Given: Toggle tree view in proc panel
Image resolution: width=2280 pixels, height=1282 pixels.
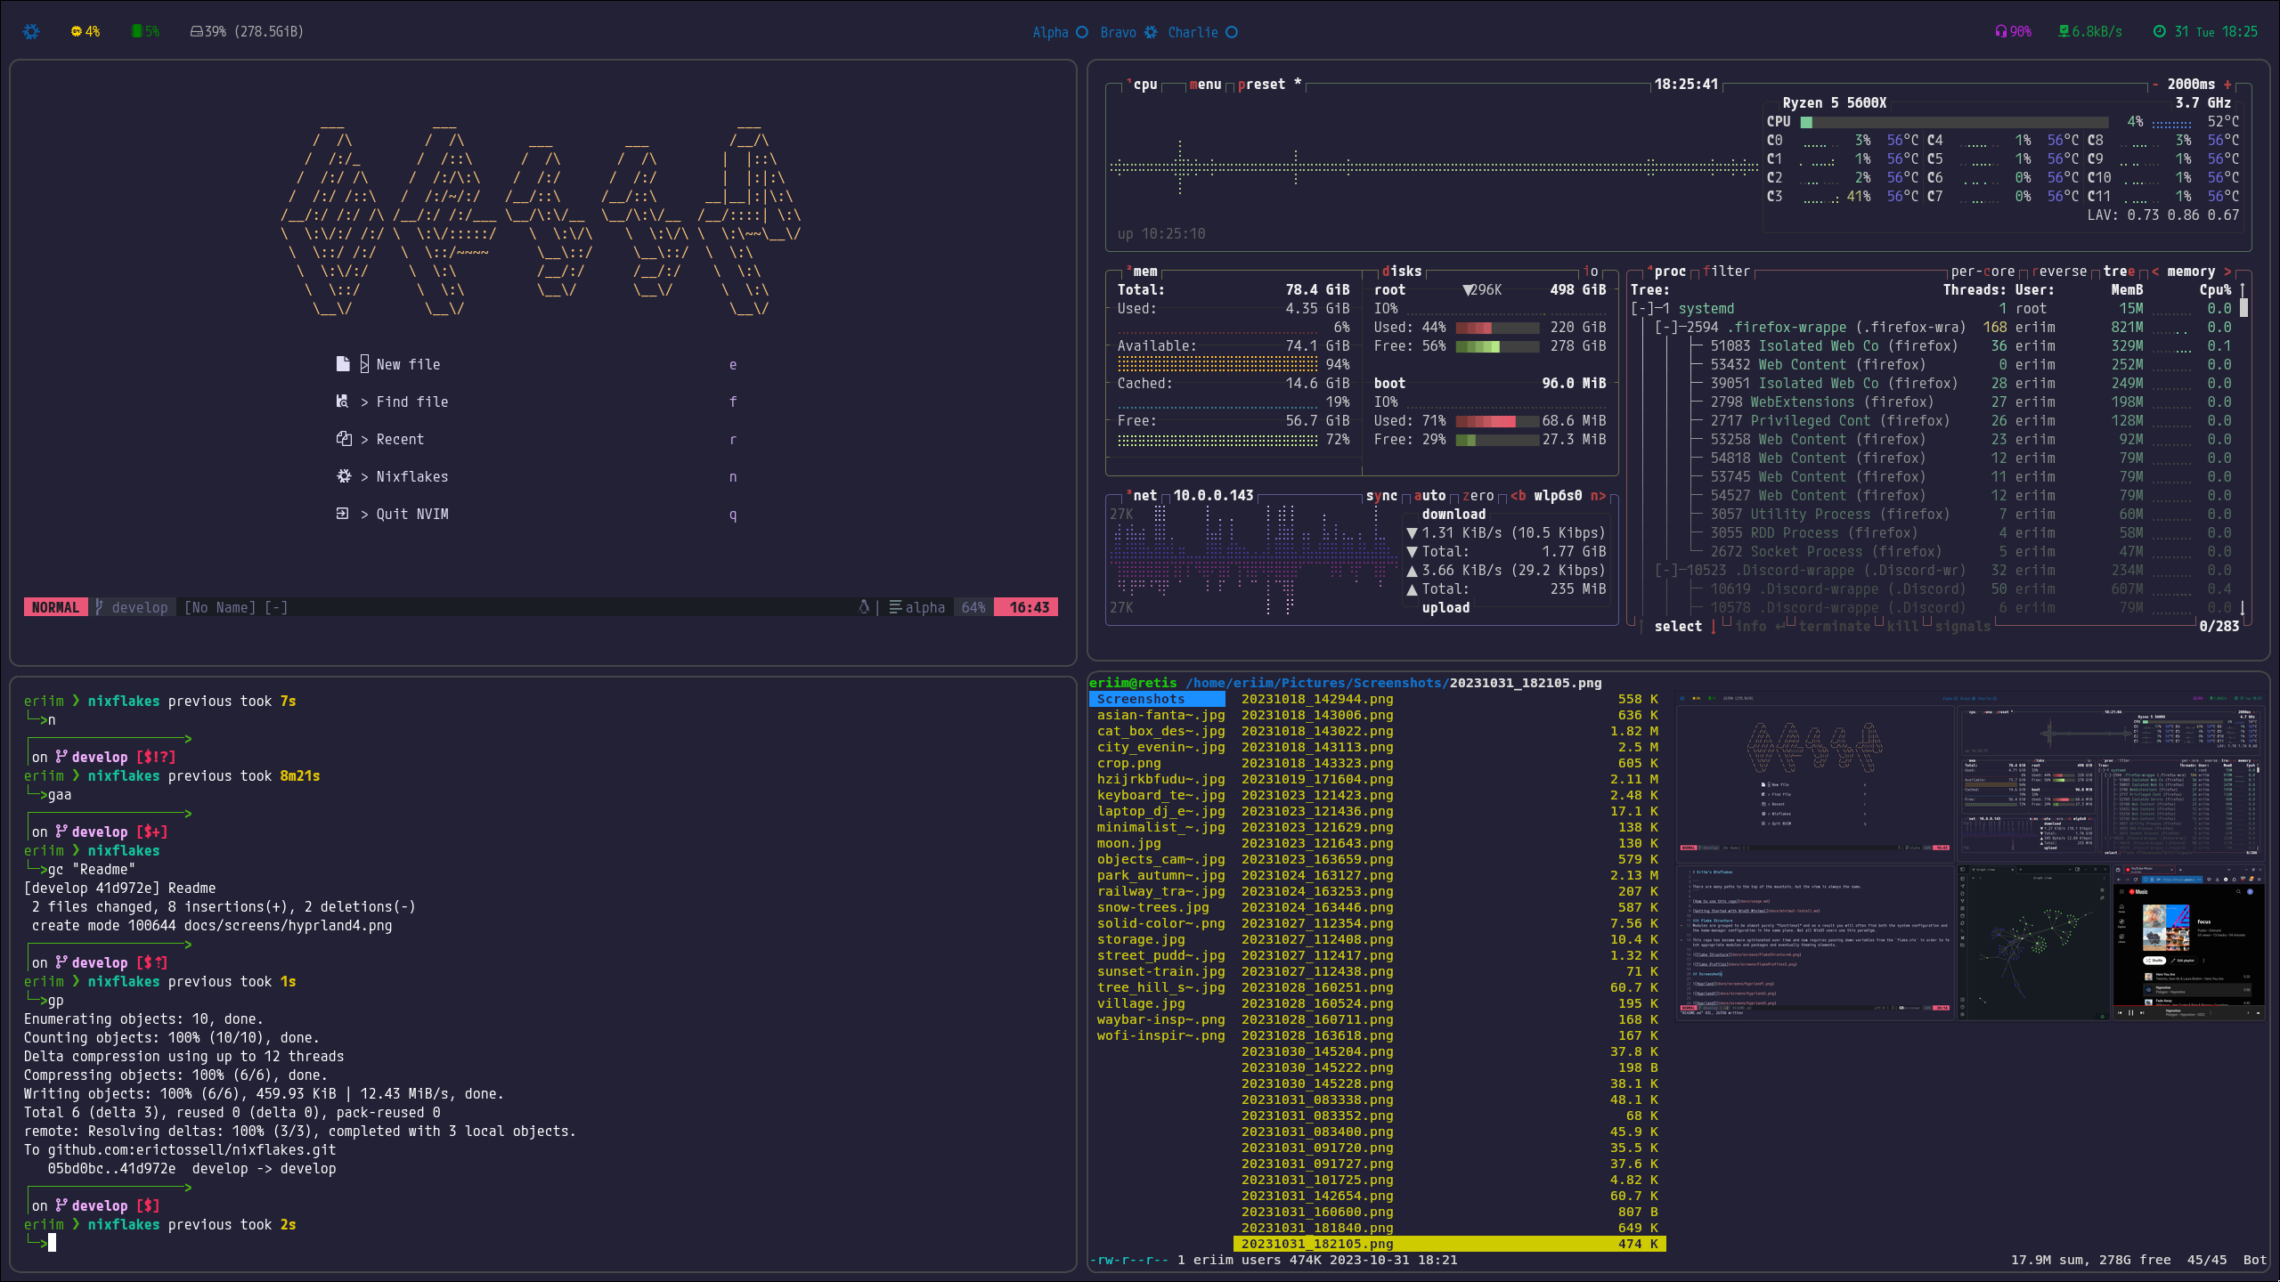Looking at the screenshot, I should [x=2119, y=272].
